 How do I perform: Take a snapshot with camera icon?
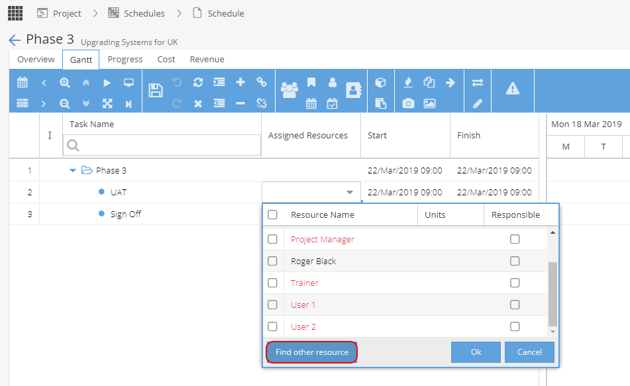tap(408, 104)
